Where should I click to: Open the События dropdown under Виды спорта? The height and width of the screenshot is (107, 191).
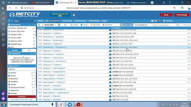[22, 69]
